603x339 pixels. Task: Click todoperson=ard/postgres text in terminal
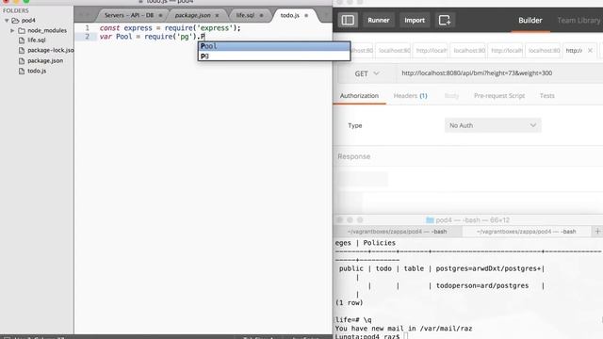click(482, 285)
